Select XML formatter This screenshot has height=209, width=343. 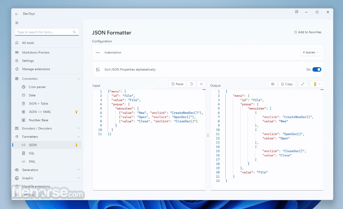click(47, 162)
